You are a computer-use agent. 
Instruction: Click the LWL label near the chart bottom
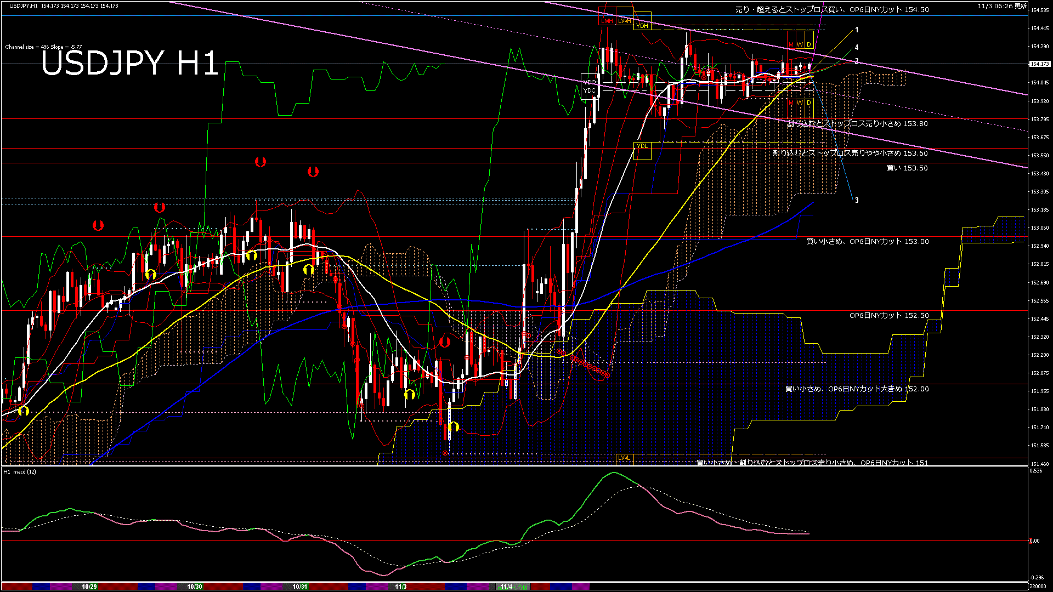624,457
